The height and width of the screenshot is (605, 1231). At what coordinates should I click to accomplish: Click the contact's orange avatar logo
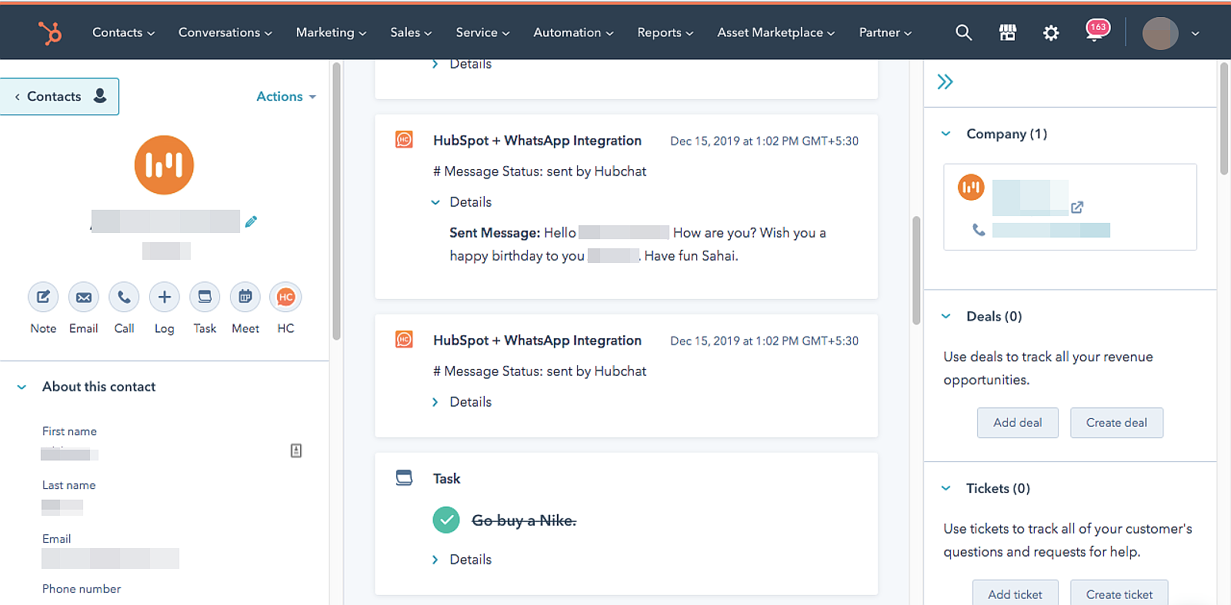[164, 165]
